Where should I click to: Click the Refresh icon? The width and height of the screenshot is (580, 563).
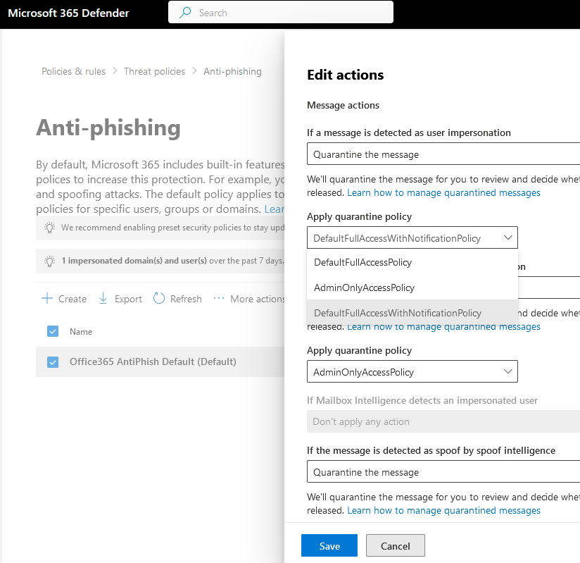(158, 299)
